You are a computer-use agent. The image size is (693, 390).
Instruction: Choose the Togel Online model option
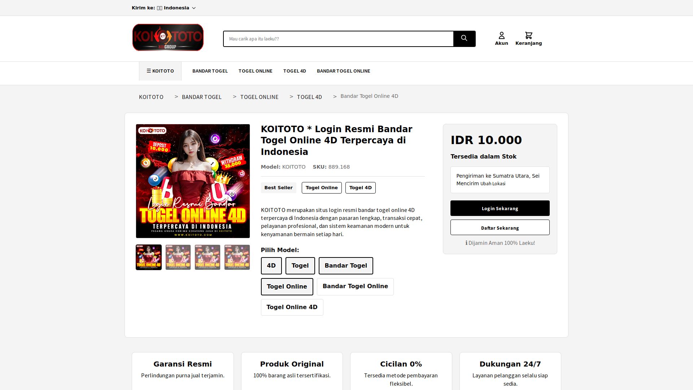[x=287, y=287]
